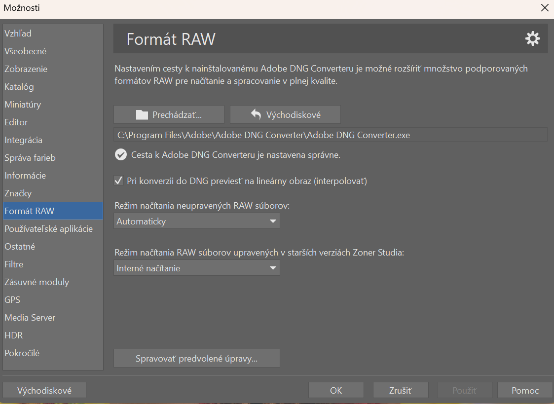Open Používateľské aplikácie settings

pyautogui.click(x=53, y=229)
